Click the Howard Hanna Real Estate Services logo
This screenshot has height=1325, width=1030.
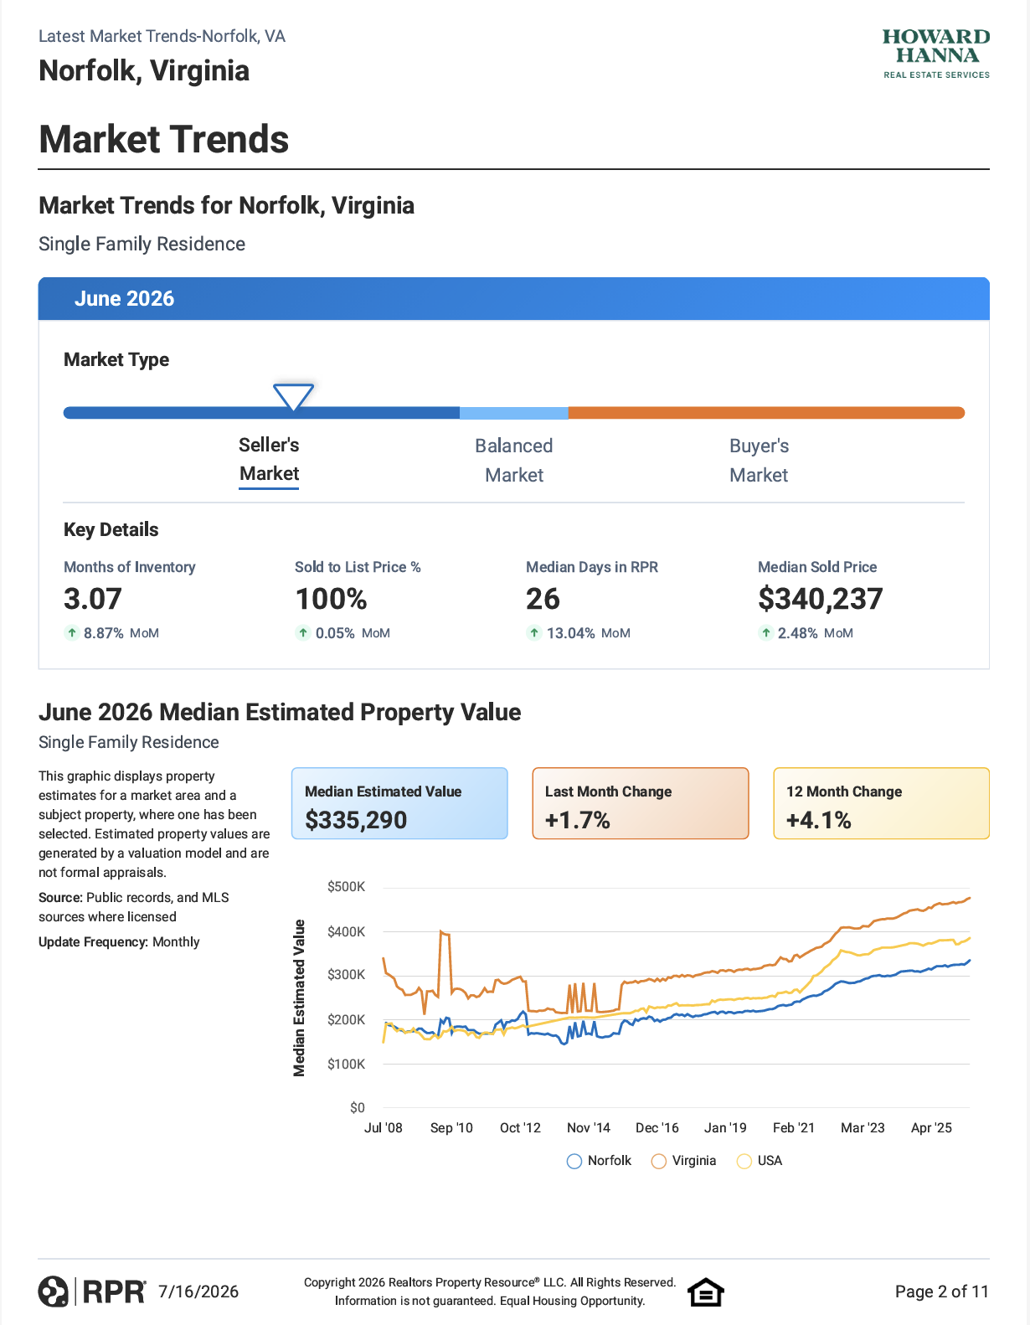pyautogui.click(x=936, y=54)
